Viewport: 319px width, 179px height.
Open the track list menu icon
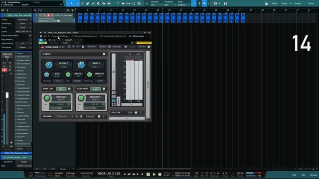[2, 10]
